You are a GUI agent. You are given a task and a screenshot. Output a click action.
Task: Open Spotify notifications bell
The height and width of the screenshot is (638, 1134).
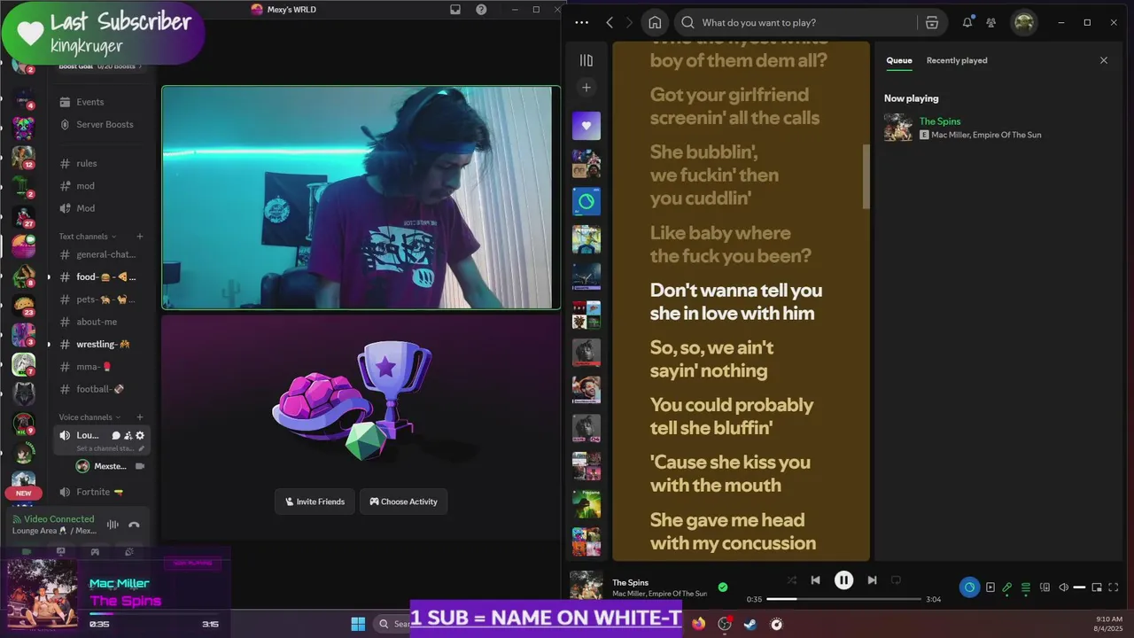[x=967, y=22]
